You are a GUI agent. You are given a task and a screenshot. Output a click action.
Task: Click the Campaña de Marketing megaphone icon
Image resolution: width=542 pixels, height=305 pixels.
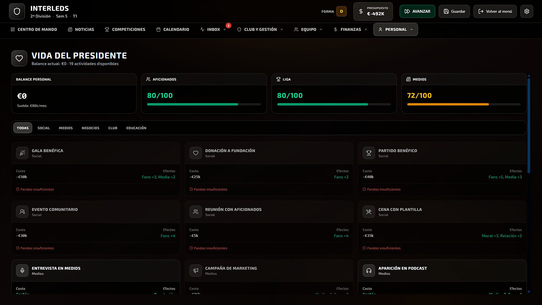coord(196,271)
